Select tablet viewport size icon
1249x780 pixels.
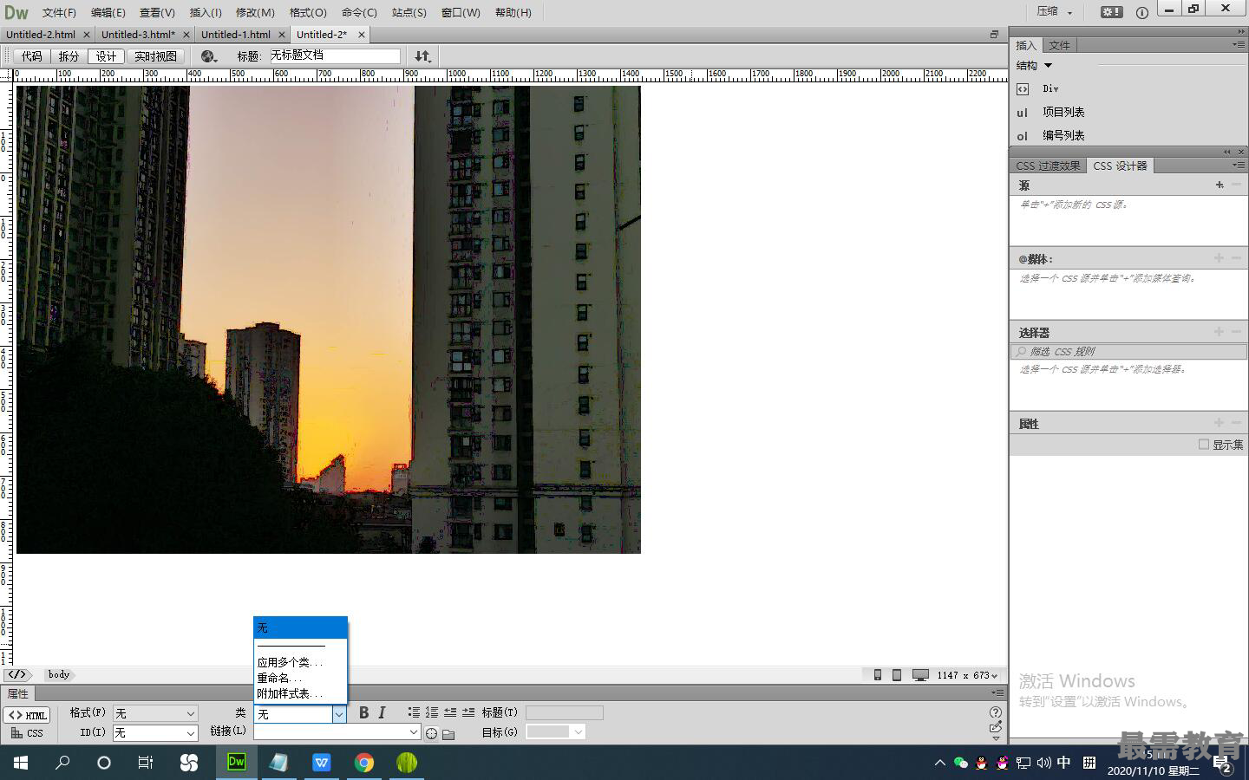click(897, 675)
